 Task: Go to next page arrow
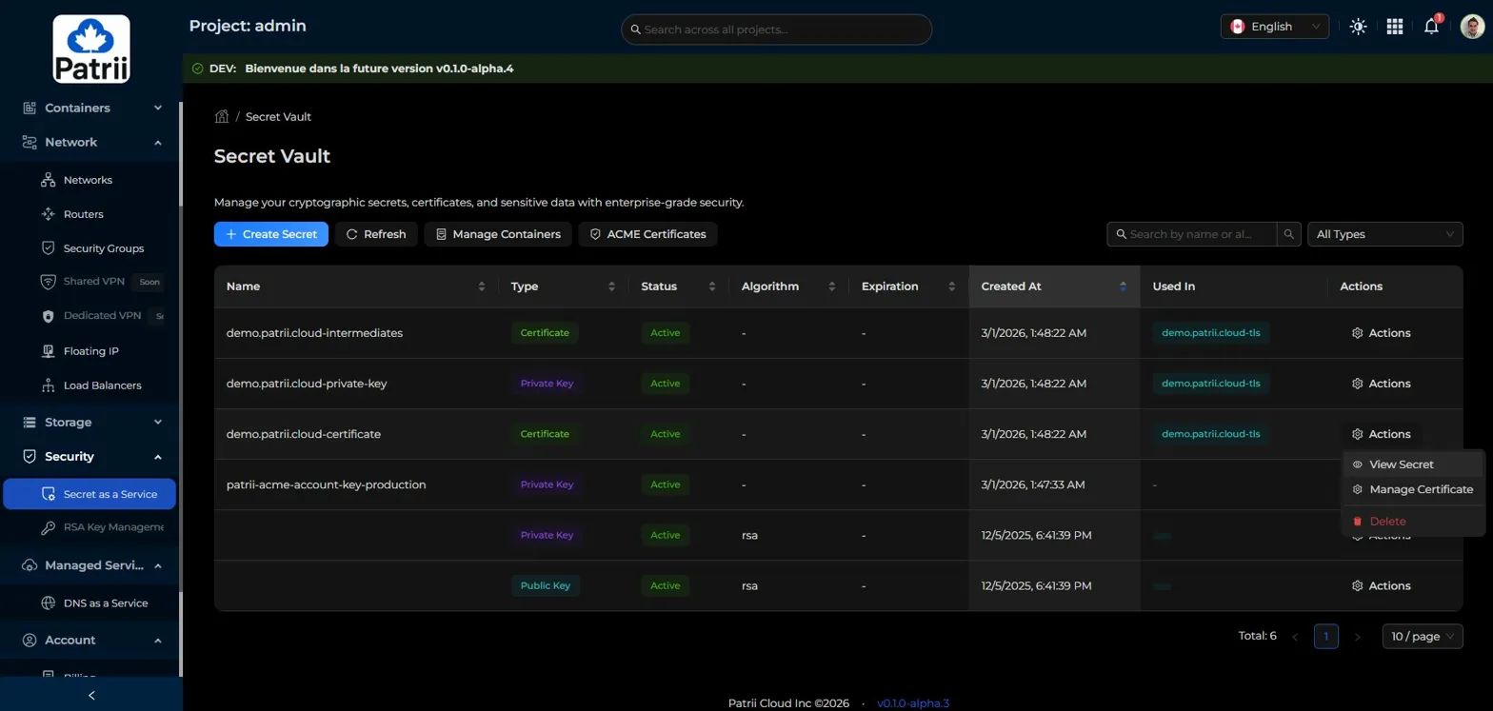(1358, 637)
